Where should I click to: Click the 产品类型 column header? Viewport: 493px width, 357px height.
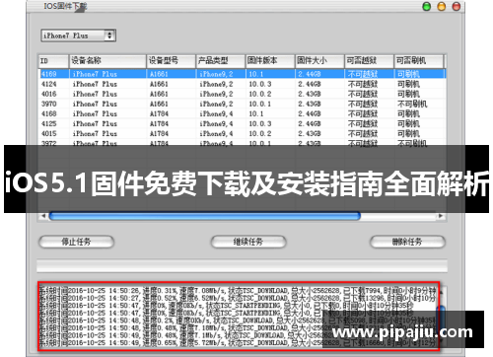pyautogui.click(x=221, y=61)
